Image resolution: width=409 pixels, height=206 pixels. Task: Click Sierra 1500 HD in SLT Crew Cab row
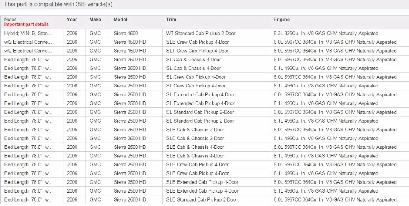pyautogui.click(x=130, y=51)
